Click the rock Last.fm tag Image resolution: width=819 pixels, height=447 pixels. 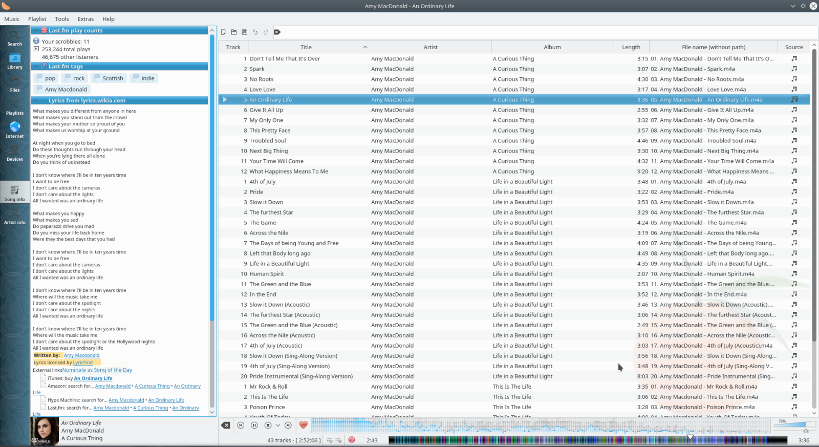[74, 78]
